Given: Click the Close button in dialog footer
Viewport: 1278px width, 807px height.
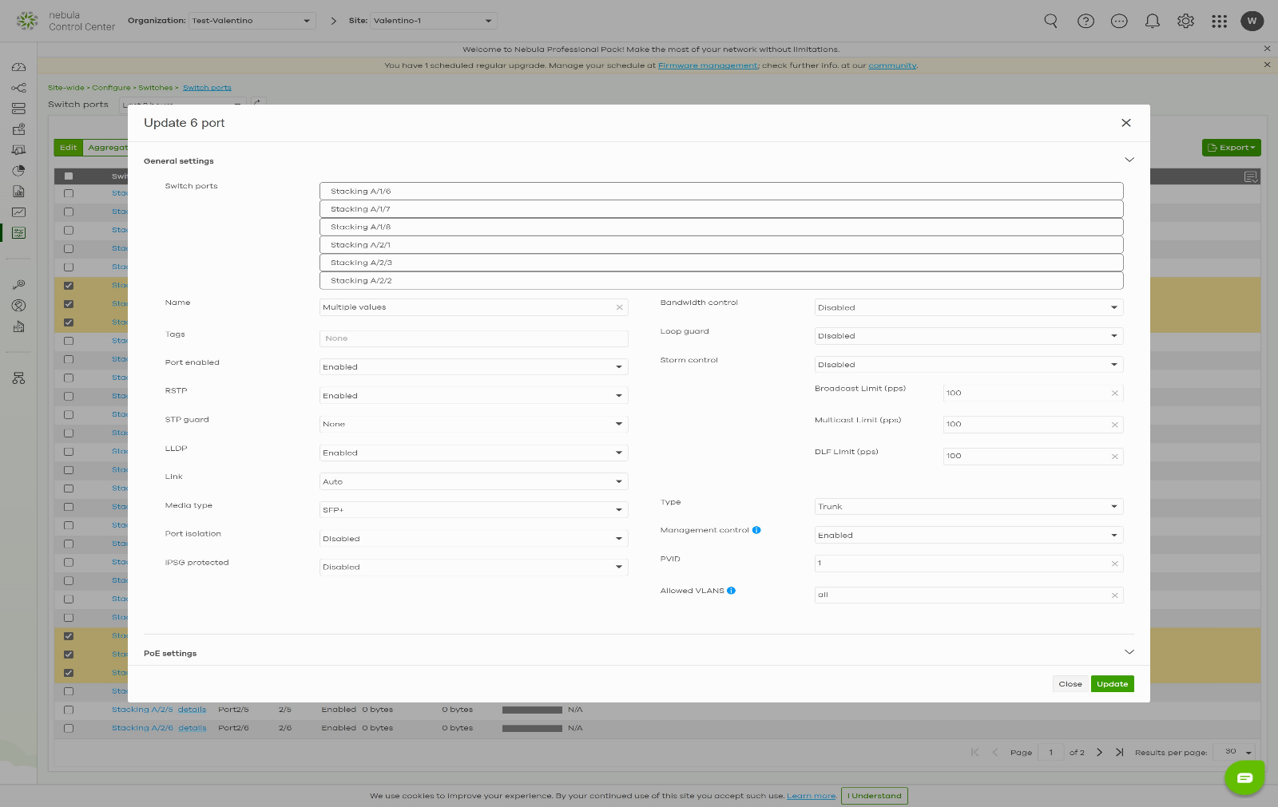Looking at the screenshot, I should (x=1070, y=684).
